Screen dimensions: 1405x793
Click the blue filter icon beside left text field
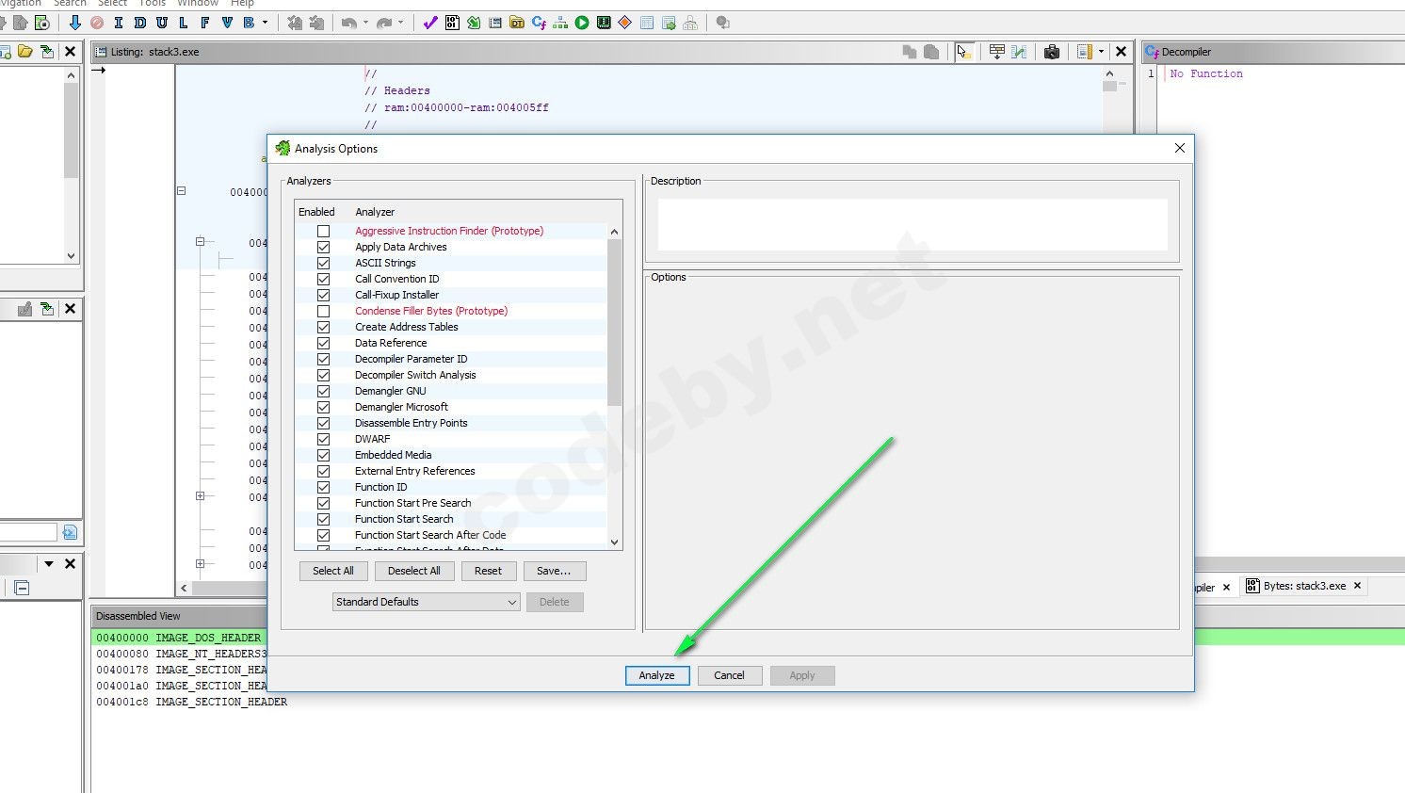70,533
